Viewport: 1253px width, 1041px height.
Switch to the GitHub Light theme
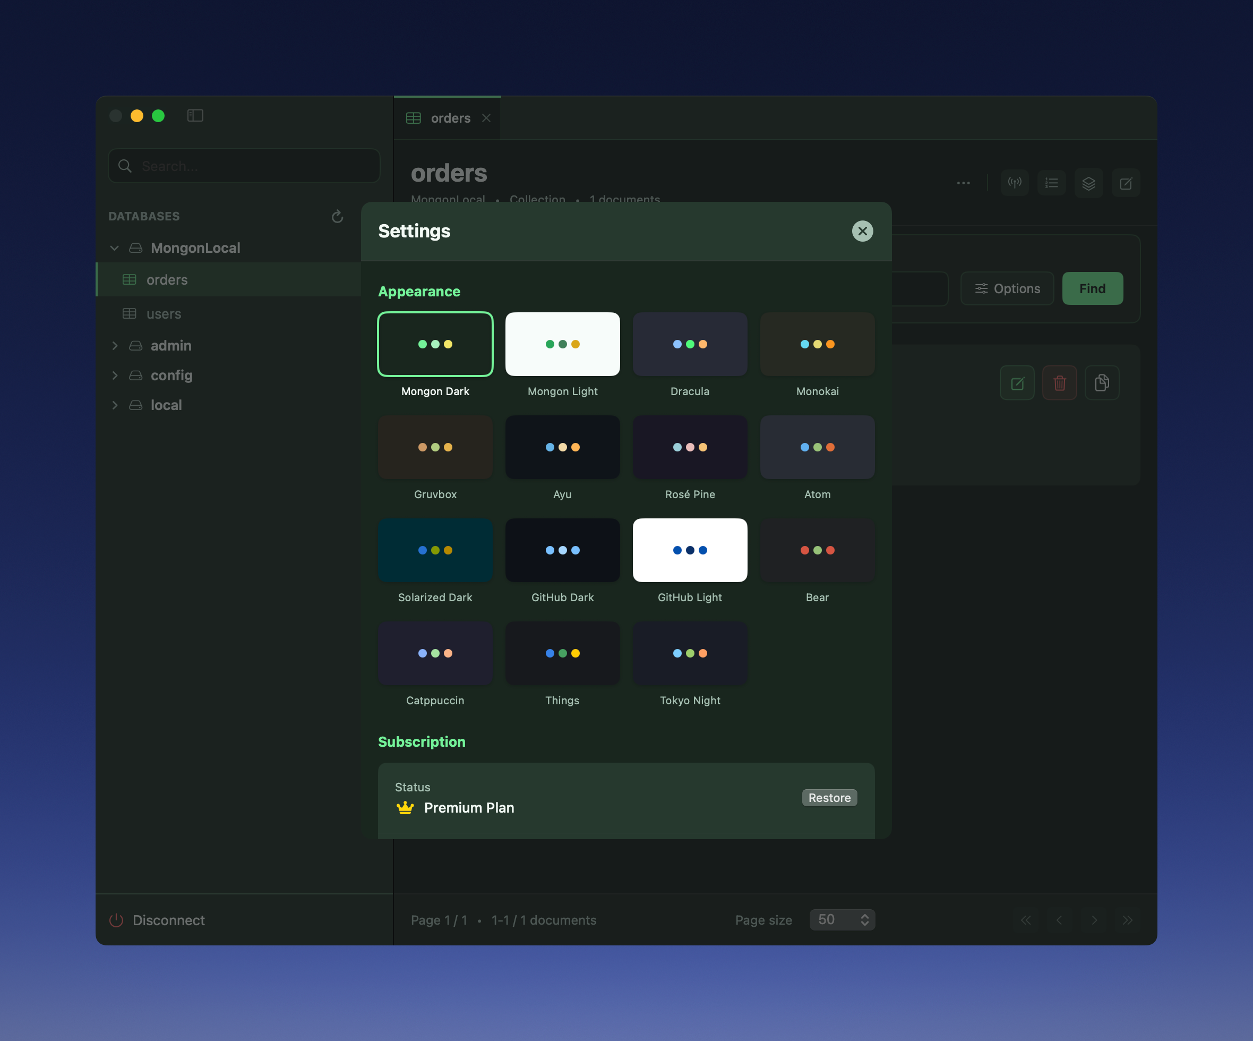pos(690,550)
